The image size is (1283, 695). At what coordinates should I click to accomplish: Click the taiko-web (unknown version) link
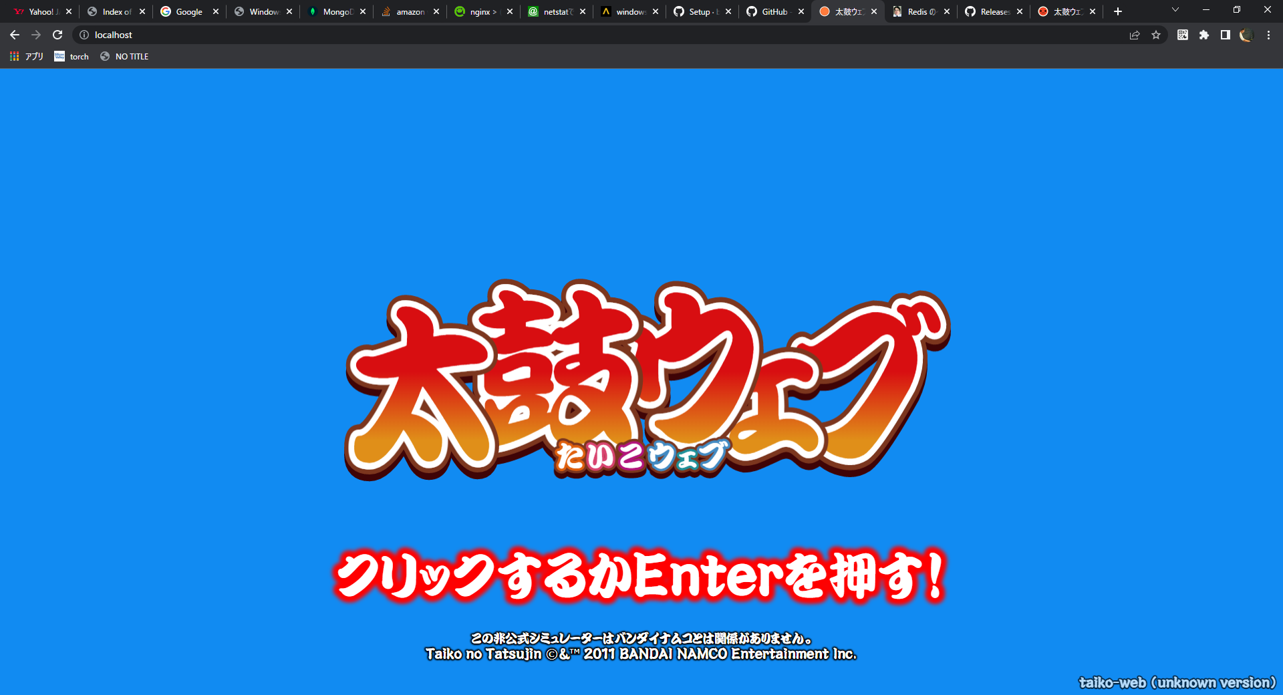1177,682
